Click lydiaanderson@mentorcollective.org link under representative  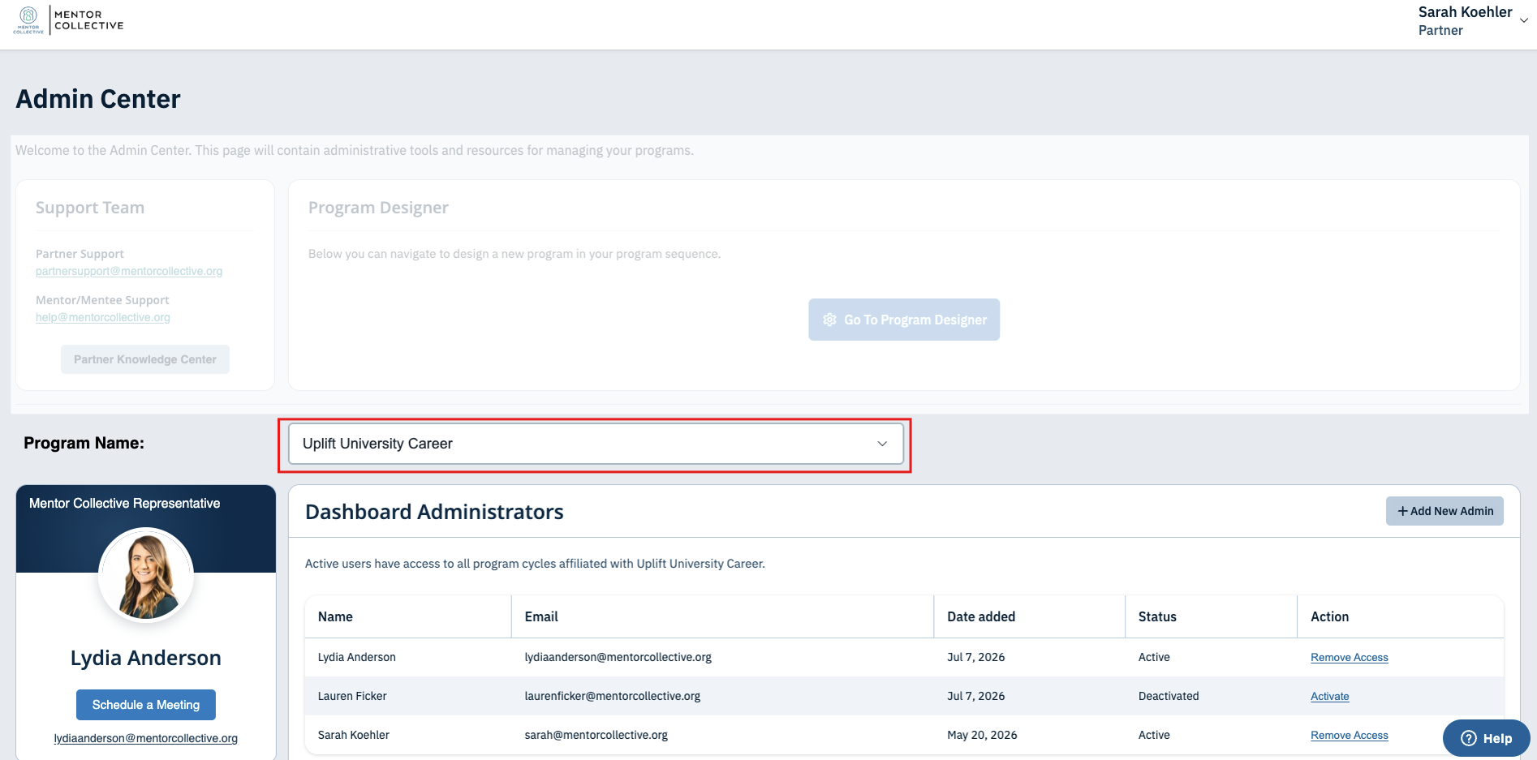pos(146,738)
